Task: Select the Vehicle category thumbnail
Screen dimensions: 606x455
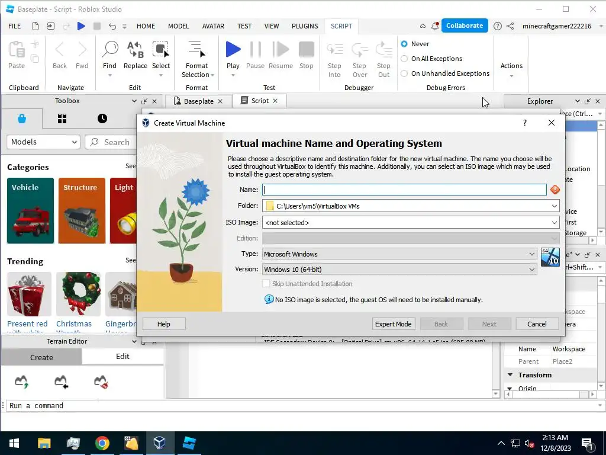Action: tap(30, 210)
